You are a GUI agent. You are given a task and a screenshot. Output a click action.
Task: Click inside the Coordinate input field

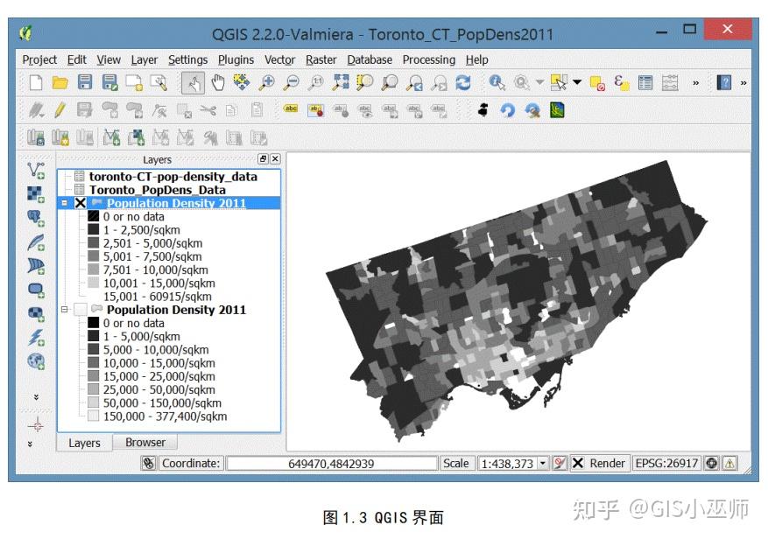[333, 464]
